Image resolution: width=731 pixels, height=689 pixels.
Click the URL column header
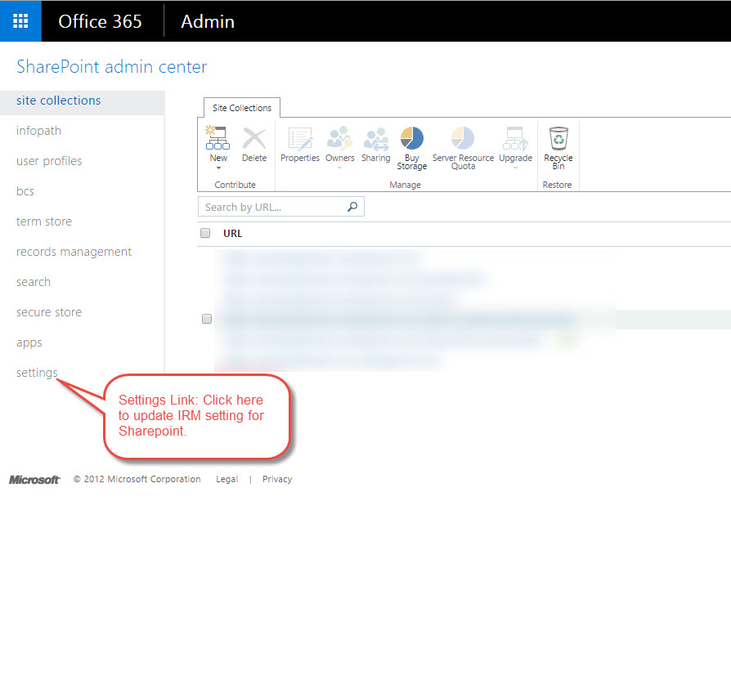tap(233, 234)
